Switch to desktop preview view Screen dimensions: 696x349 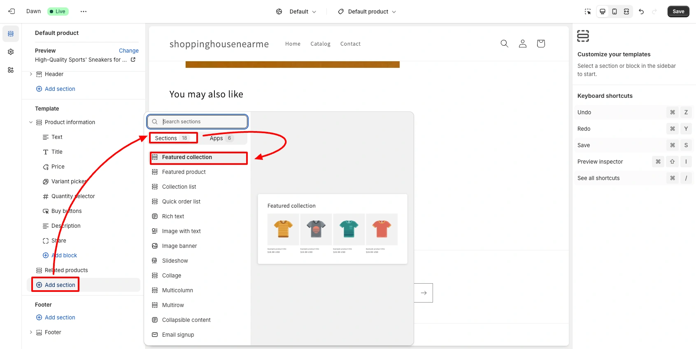coord(603,12)
